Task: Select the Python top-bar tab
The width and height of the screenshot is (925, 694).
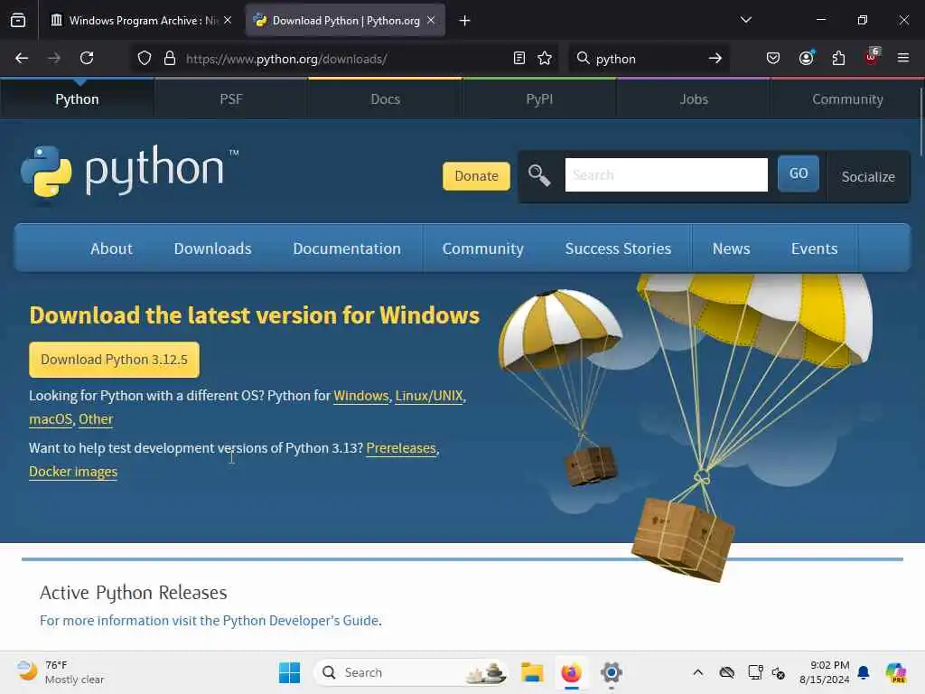Action: coord(77,99)
